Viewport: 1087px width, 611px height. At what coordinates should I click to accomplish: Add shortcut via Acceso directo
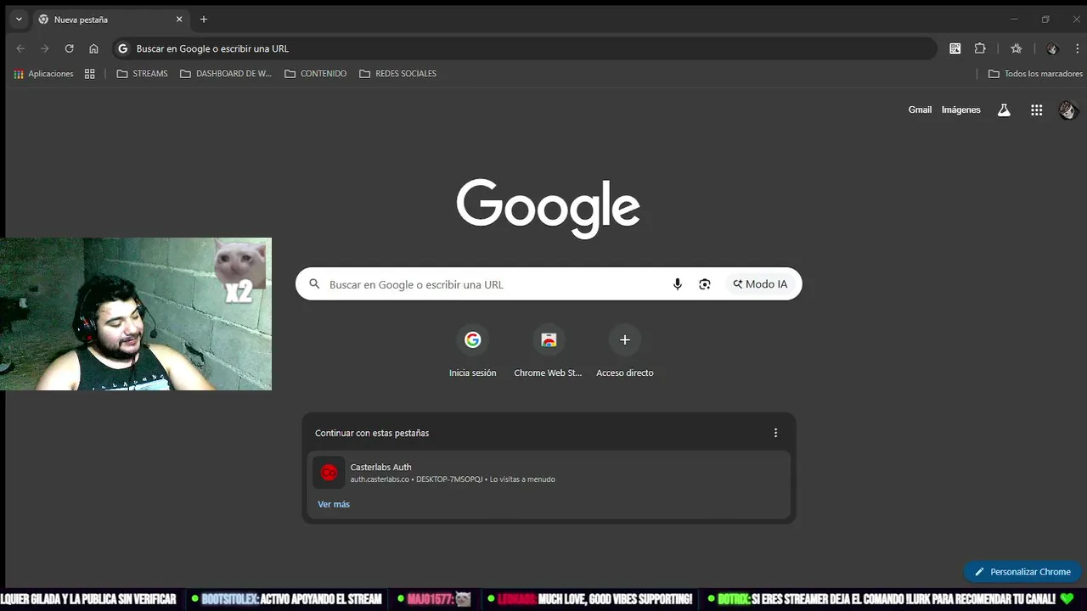pos(625,351)
